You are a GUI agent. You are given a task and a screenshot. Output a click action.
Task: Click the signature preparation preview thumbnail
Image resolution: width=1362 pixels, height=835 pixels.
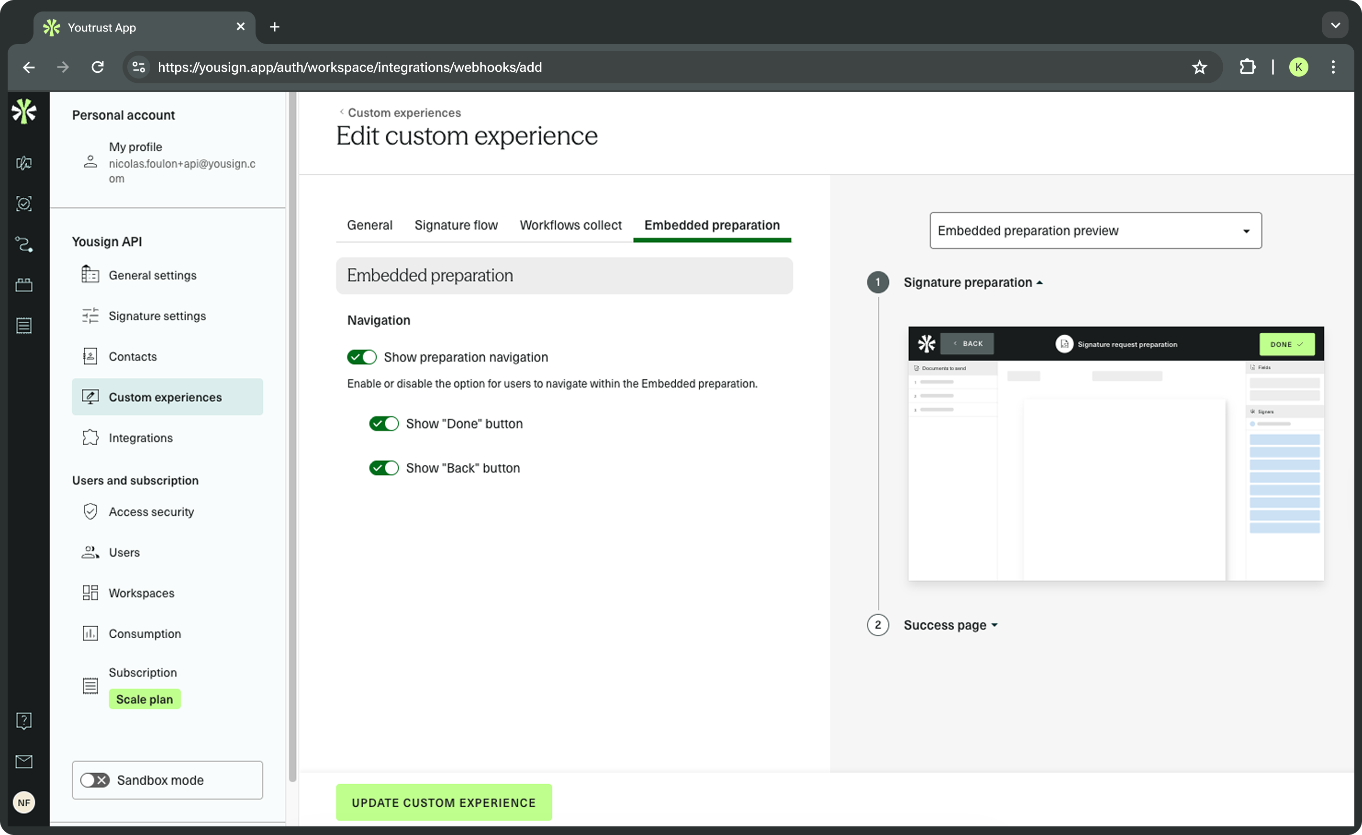tap(1116, 453)
